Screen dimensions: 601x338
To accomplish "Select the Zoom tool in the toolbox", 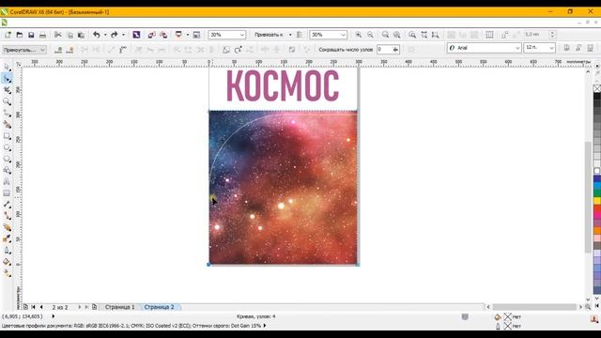I will (7, 101).
